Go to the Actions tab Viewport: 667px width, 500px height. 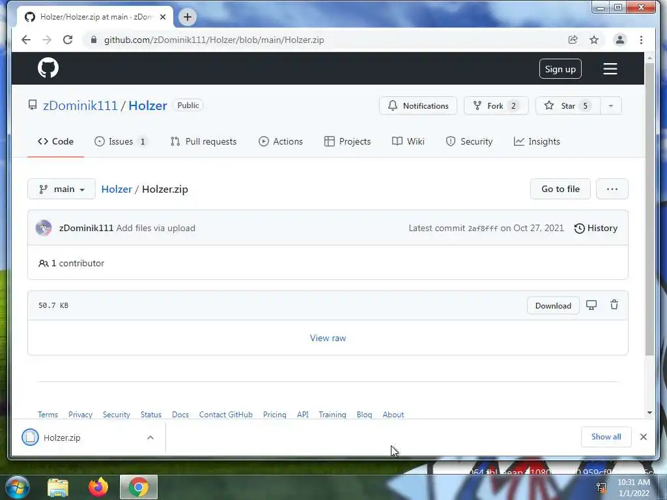click(x=281, y=141)
